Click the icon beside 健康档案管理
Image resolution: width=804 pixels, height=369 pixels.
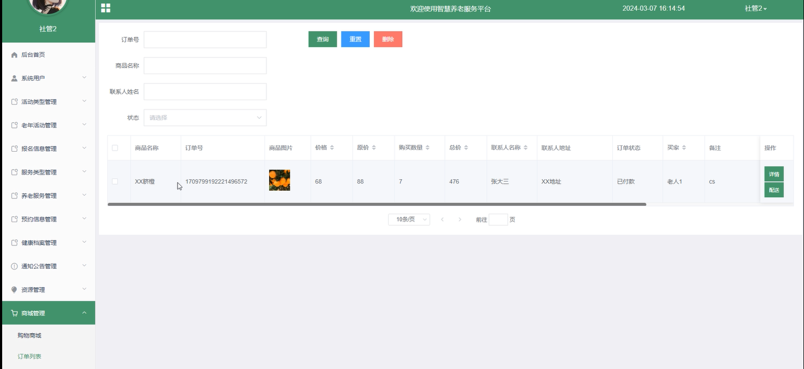pyautogui.click(x=15, y=243)
